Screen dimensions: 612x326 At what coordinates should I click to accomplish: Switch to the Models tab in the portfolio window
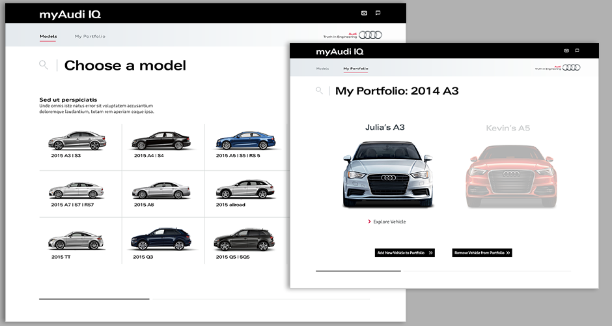(x=322, y=68)
